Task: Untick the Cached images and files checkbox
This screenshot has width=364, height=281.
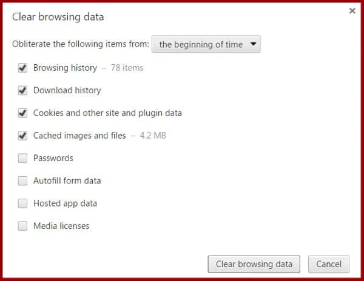Action: point(22,136)
